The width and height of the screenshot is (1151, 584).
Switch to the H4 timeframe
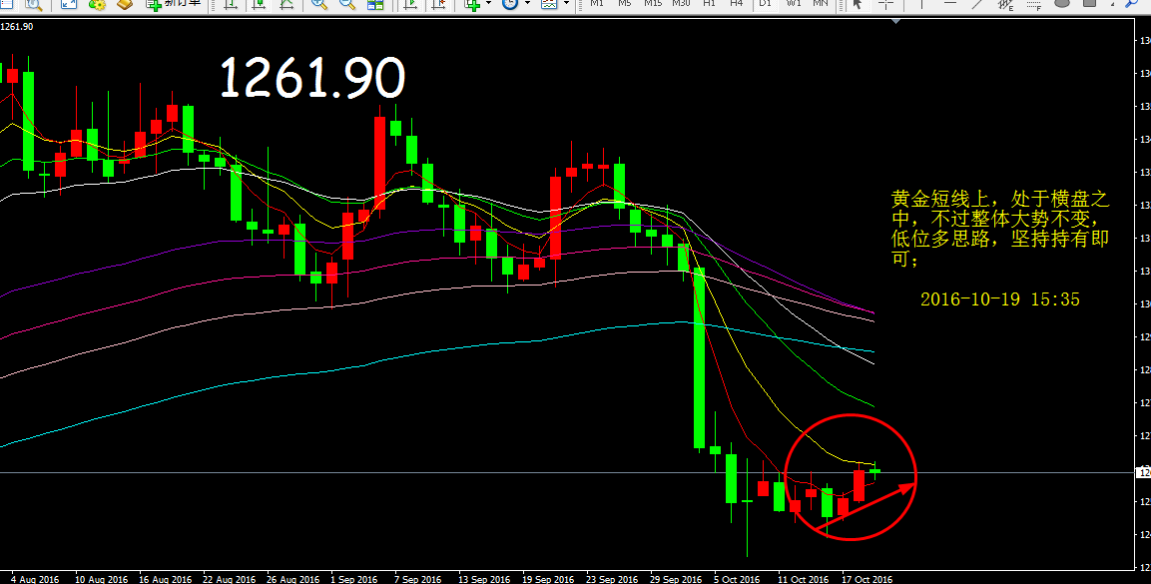(736, 4)
